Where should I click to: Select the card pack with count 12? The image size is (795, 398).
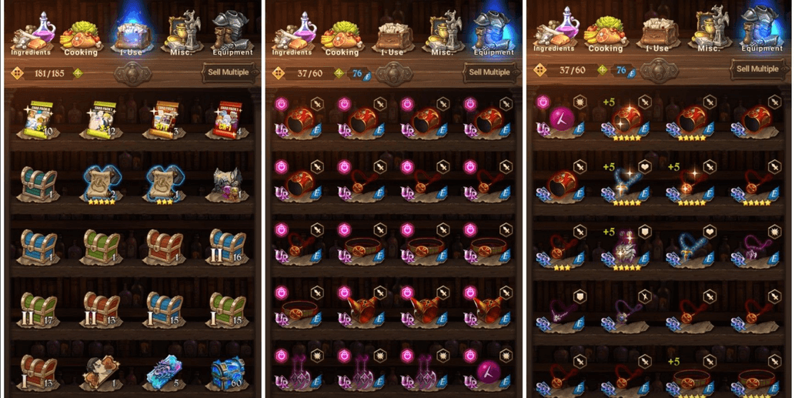(x=102, y=121)
